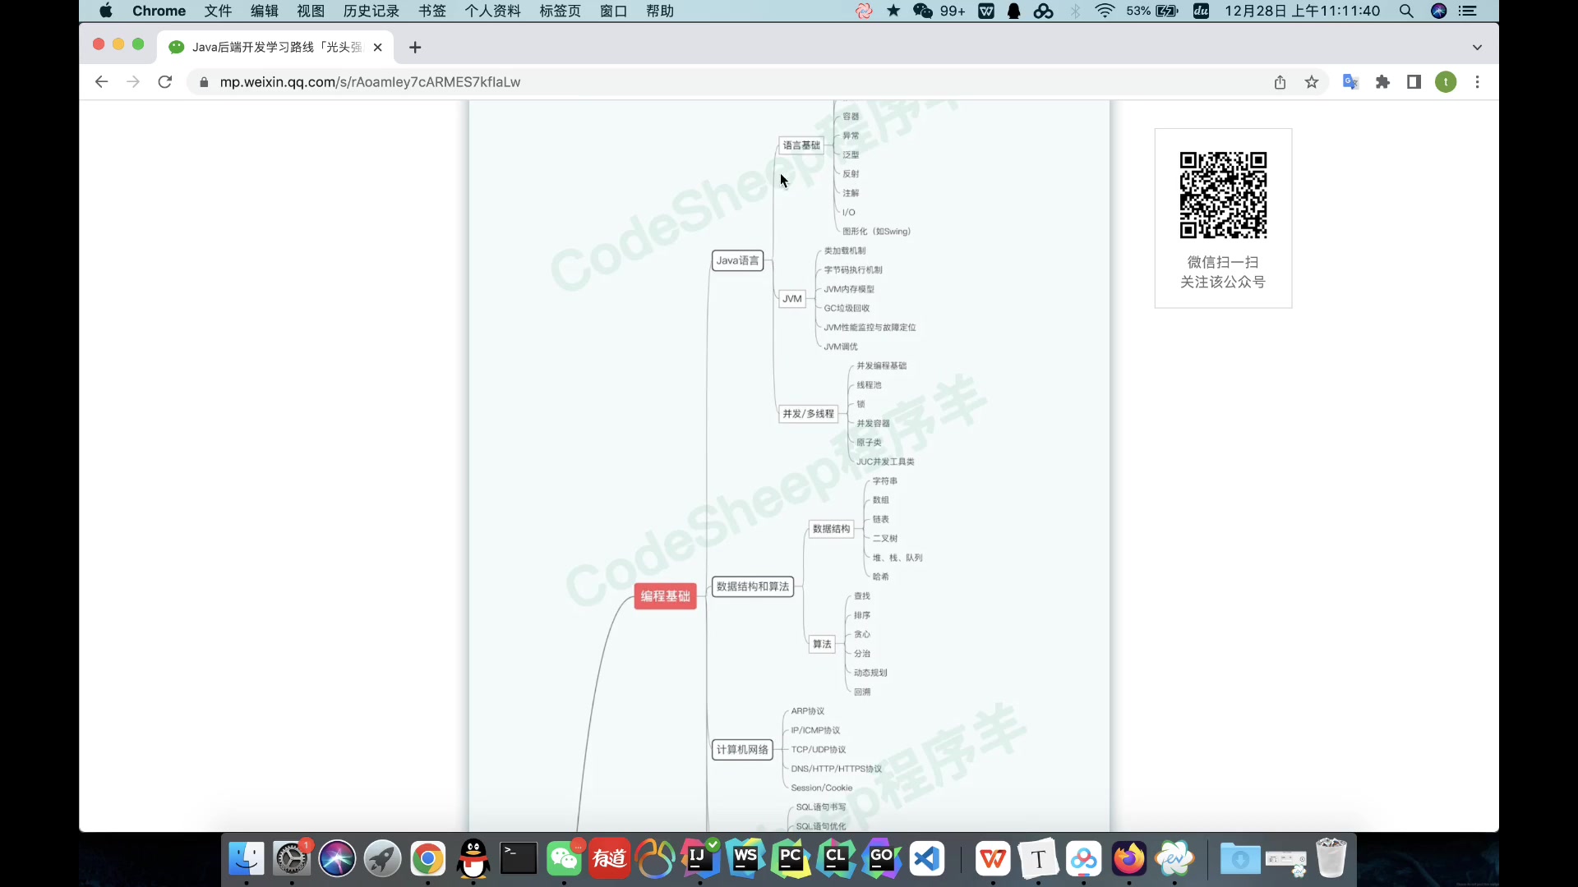Viewport: 1578px width, 887px height.
Task: Open IntelliJ IDEA from the Dock
Action: click(x=700, y=859)
